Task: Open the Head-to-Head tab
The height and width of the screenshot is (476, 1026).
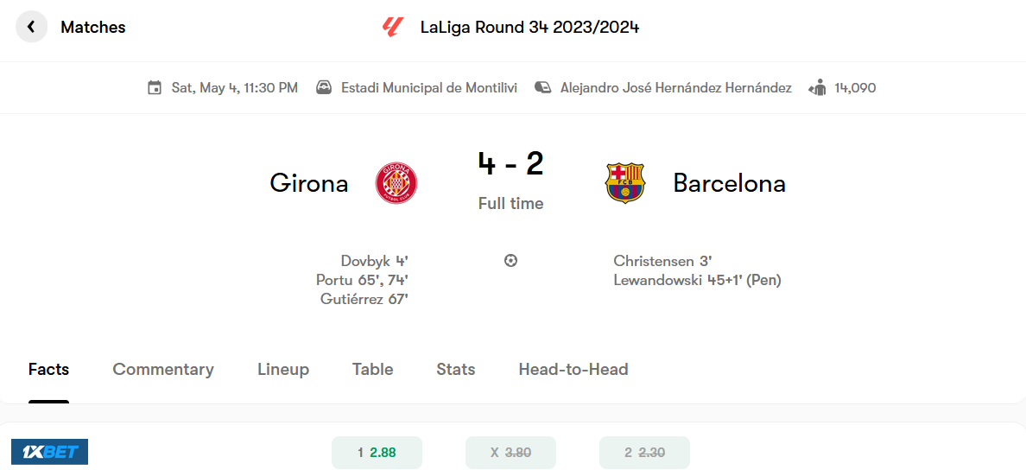Action: [573, 369]
